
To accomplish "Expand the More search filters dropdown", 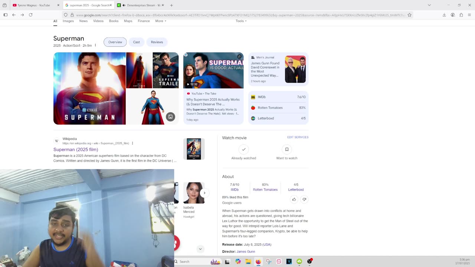I will (161, 21).
